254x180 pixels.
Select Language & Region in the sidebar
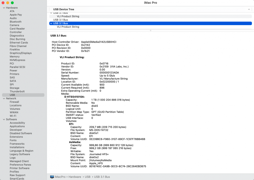[22, 151]
